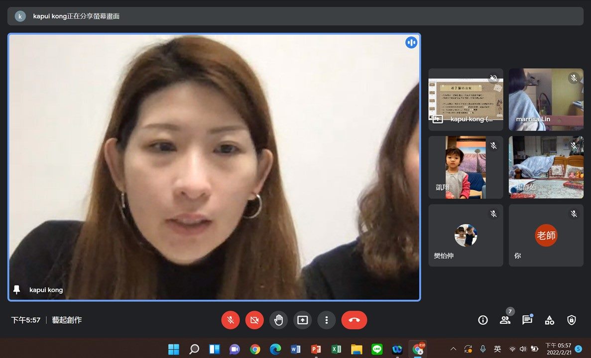This screenshot has height=358, width=591.
Task: Raise your hand in the meeting
Action: (x=278, y=320)
